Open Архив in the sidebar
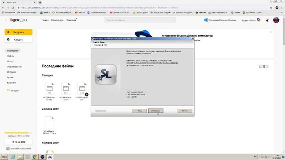 pyautogui.click(x=10, y=77)
